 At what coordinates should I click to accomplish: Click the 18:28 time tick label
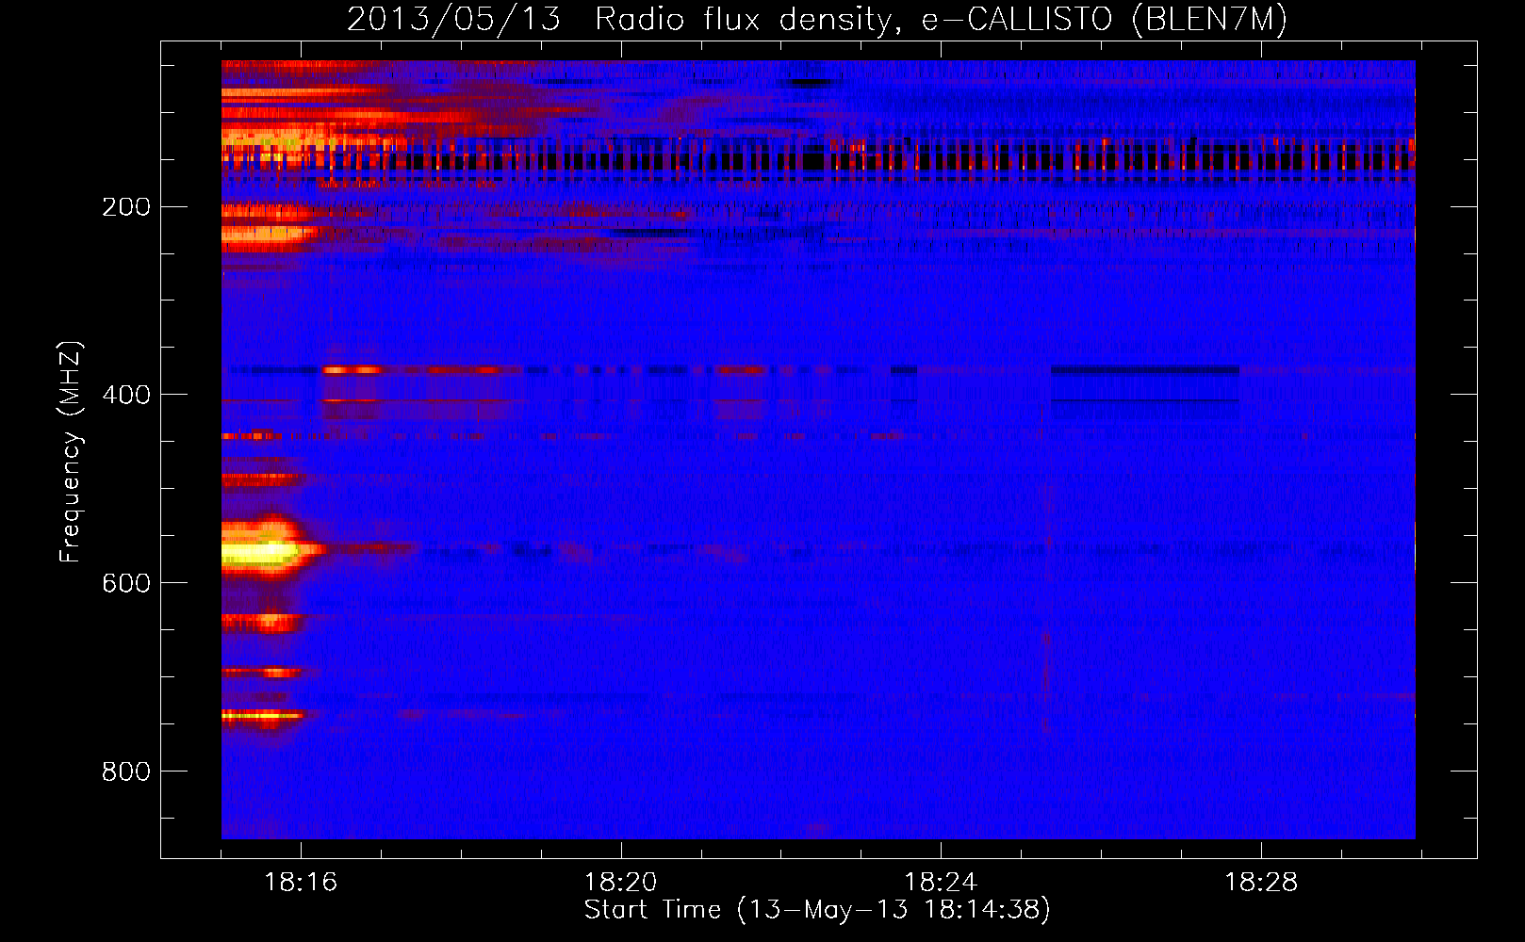pos(1261,883)
